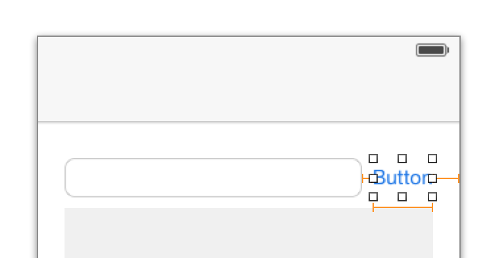Click inside the rounded text field
This screenshot has width=491, height=258.
213,178
